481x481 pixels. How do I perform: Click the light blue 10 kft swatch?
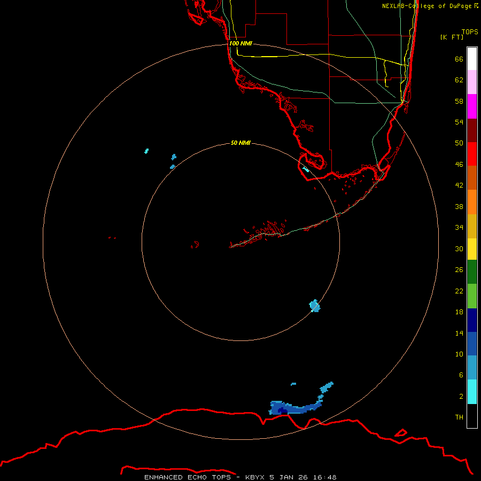coord(472,368)
